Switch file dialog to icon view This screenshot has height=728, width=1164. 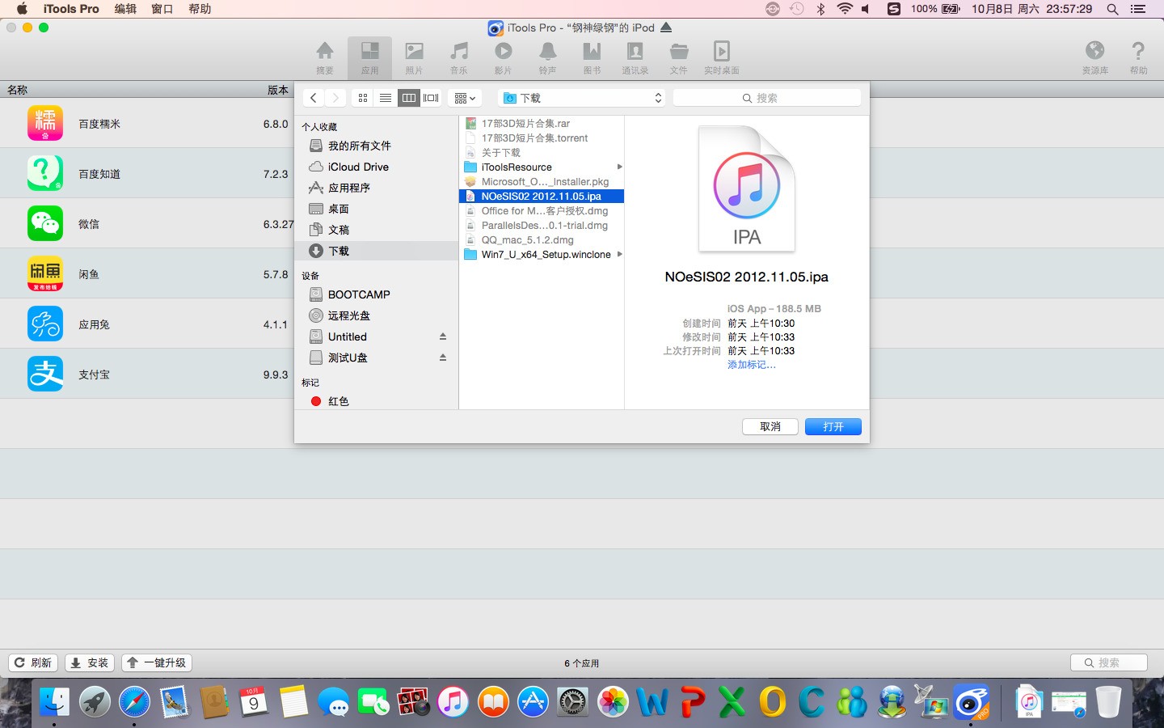(363, 98)
